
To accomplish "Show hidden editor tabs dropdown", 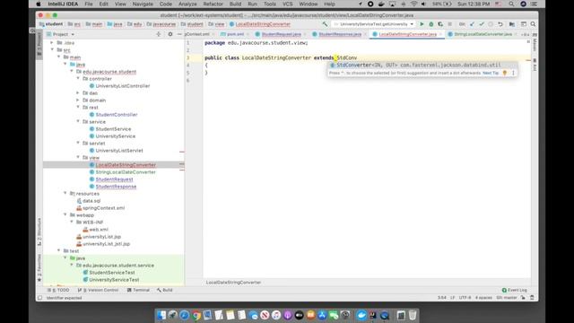I will click(526, 34).
